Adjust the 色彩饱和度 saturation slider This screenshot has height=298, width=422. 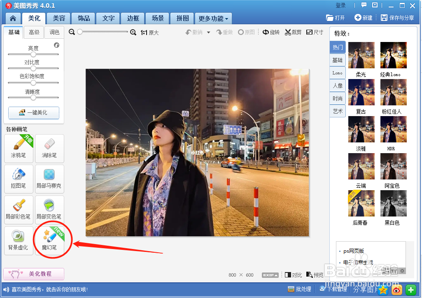[33, 83]
